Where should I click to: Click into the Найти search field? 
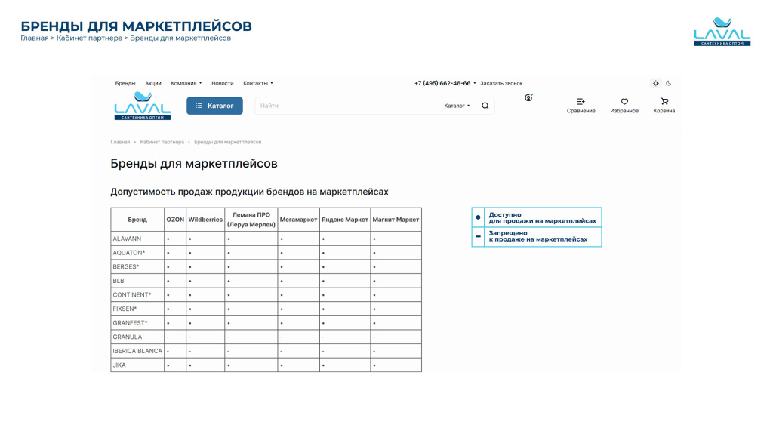point(347,106)
